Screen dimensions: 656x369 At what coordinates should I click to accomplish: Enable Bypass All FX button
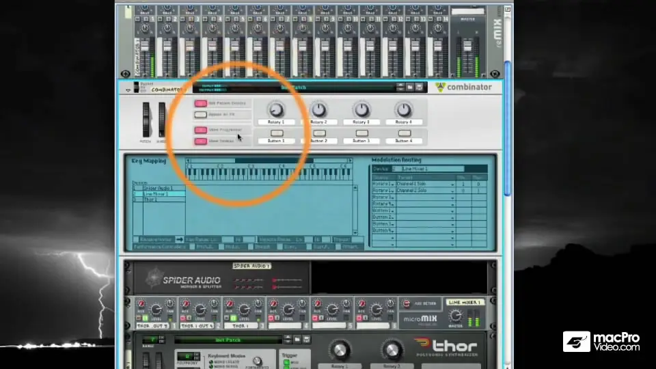coord(200,115)
